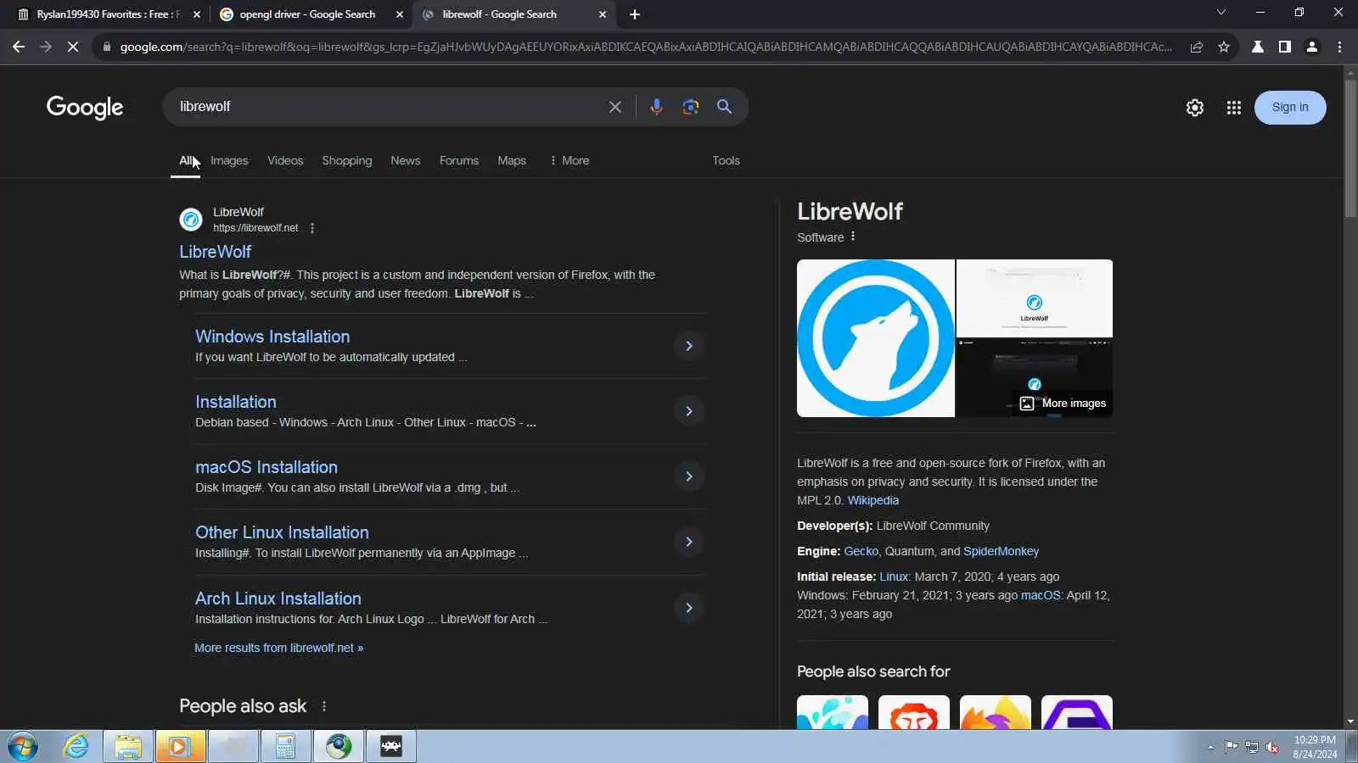This screenshot has width=1358, height=763.
Task: Switch to the opengl driver search tab
Action: click(x=311, y=14)
